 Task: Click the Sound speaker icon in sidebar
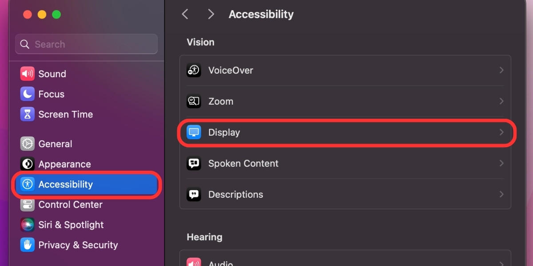point(27,74)
